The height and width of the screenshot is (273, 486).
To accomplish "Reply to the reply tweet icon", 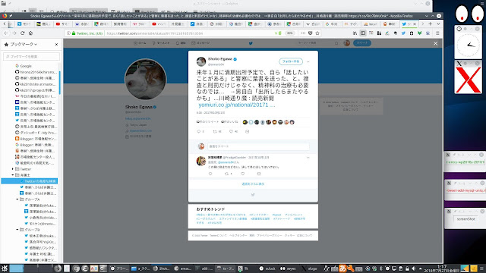I will [210, 174].
